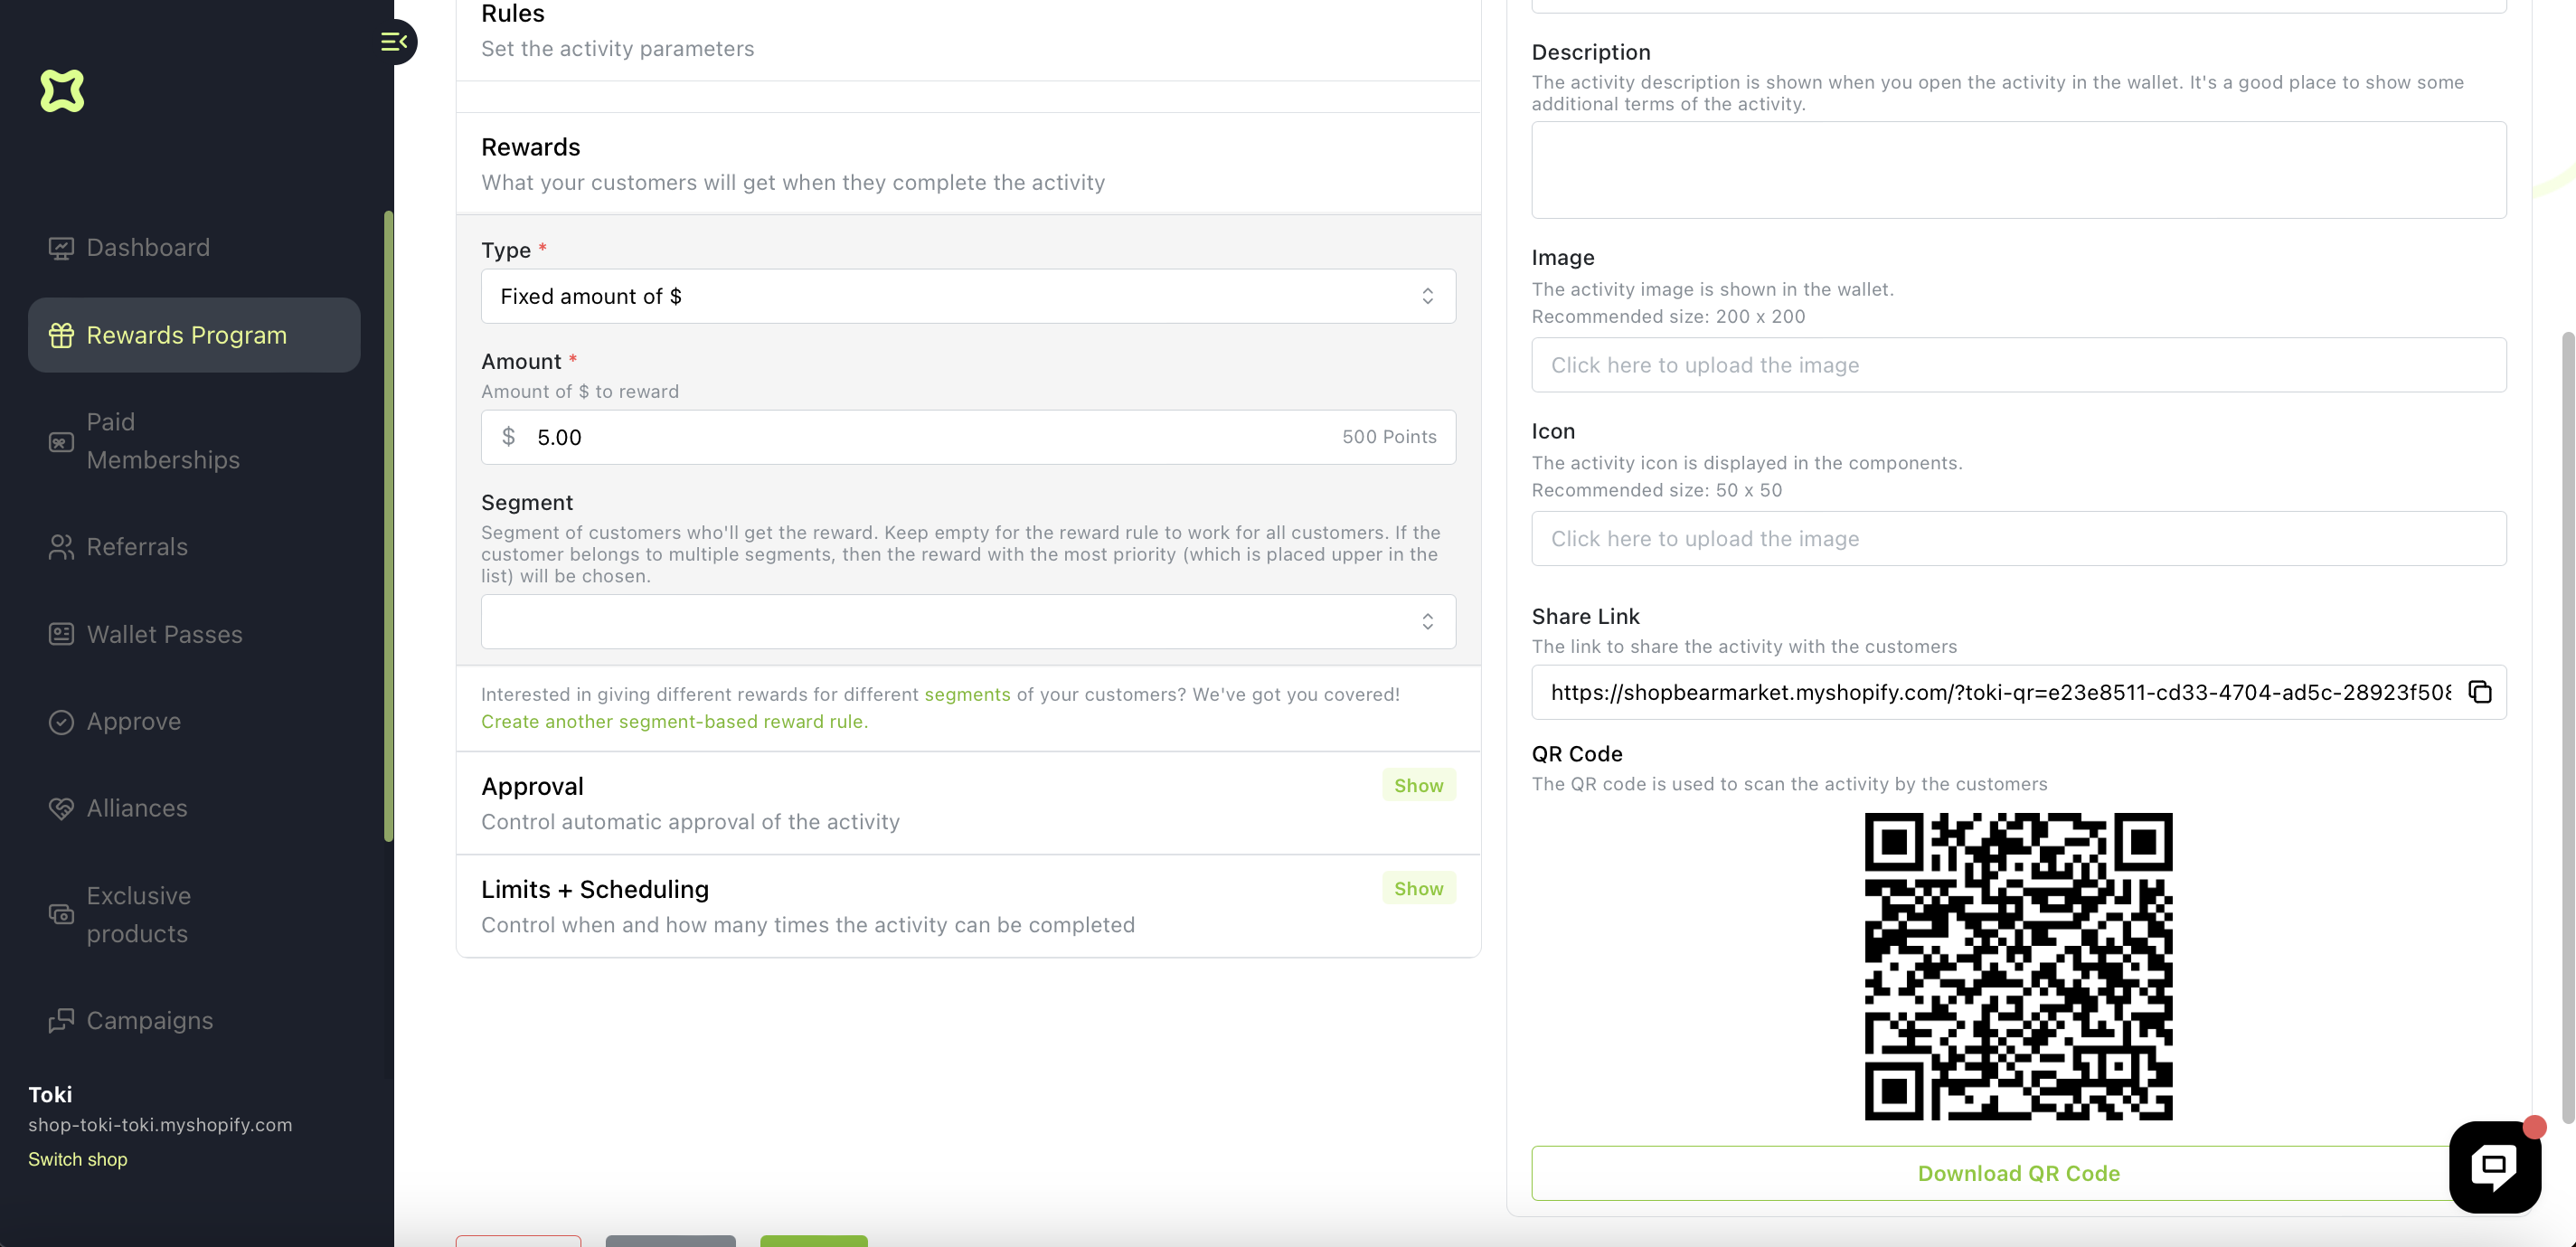Open the reward Type dropdown
The image size is (2576, 1247).
[x=967, y=297]
